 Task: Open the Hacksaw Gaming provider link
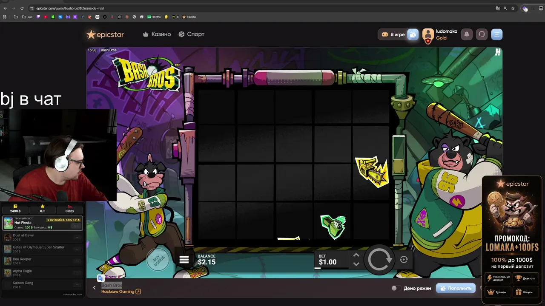(x=121, y=292)
